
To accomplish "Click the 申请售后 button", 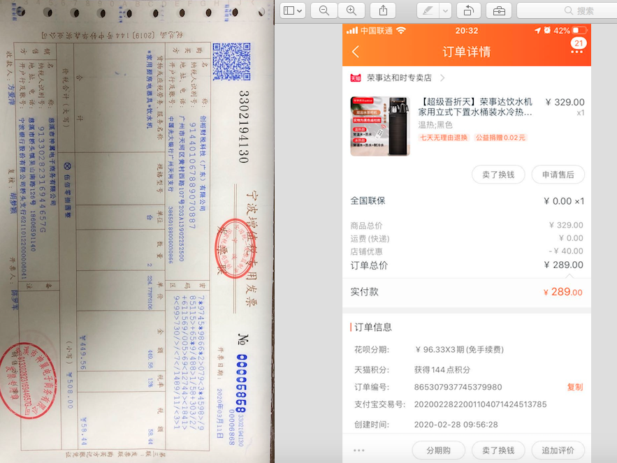I will (558, 175).
